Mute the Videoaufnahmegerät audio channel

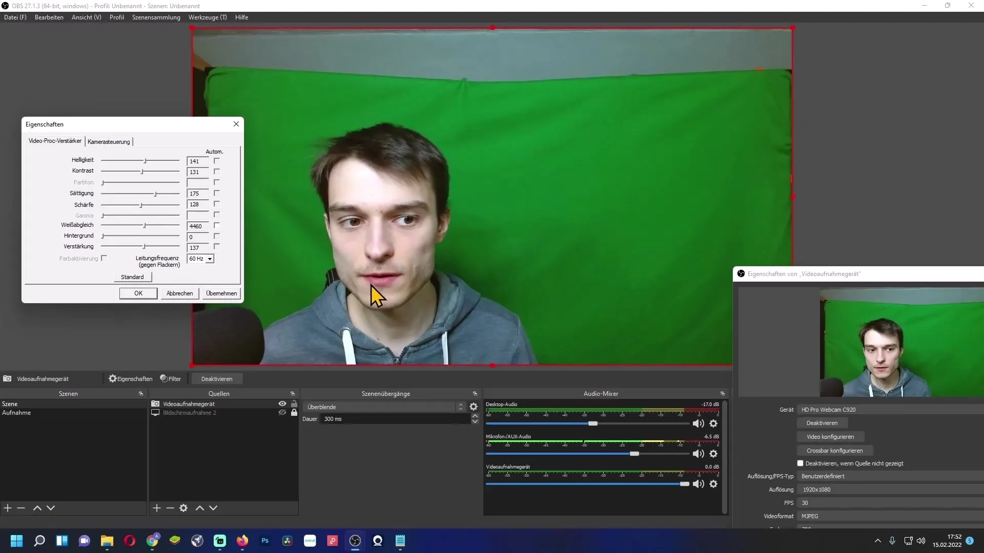(698, 484)
